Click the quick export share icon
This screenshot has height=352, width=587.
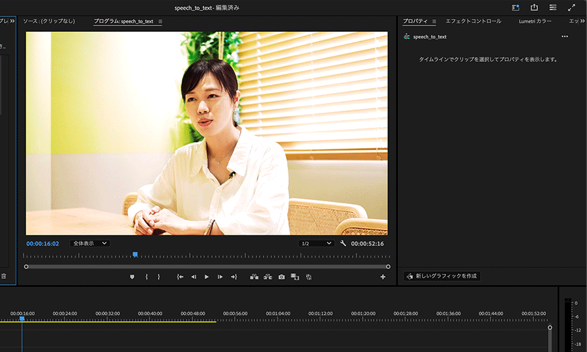534,7
